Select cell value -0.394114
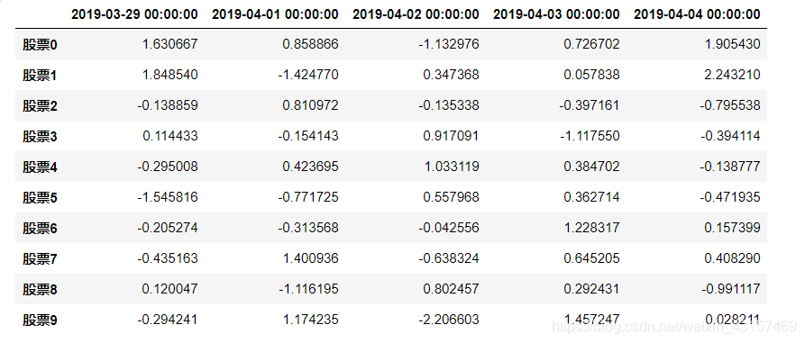805x343 pixels. pos(730,136)
